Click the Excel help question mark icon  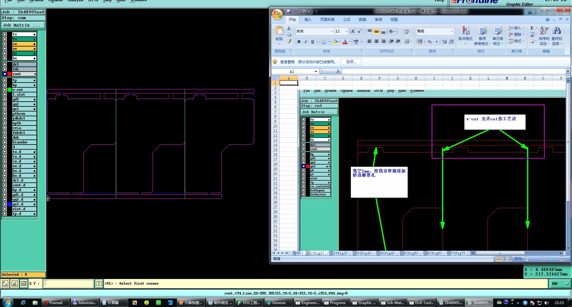548,20
